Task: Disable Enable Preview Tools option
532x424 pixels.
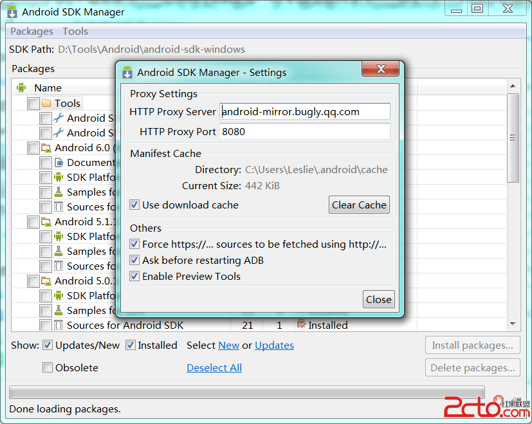Action: click(134, 276)
